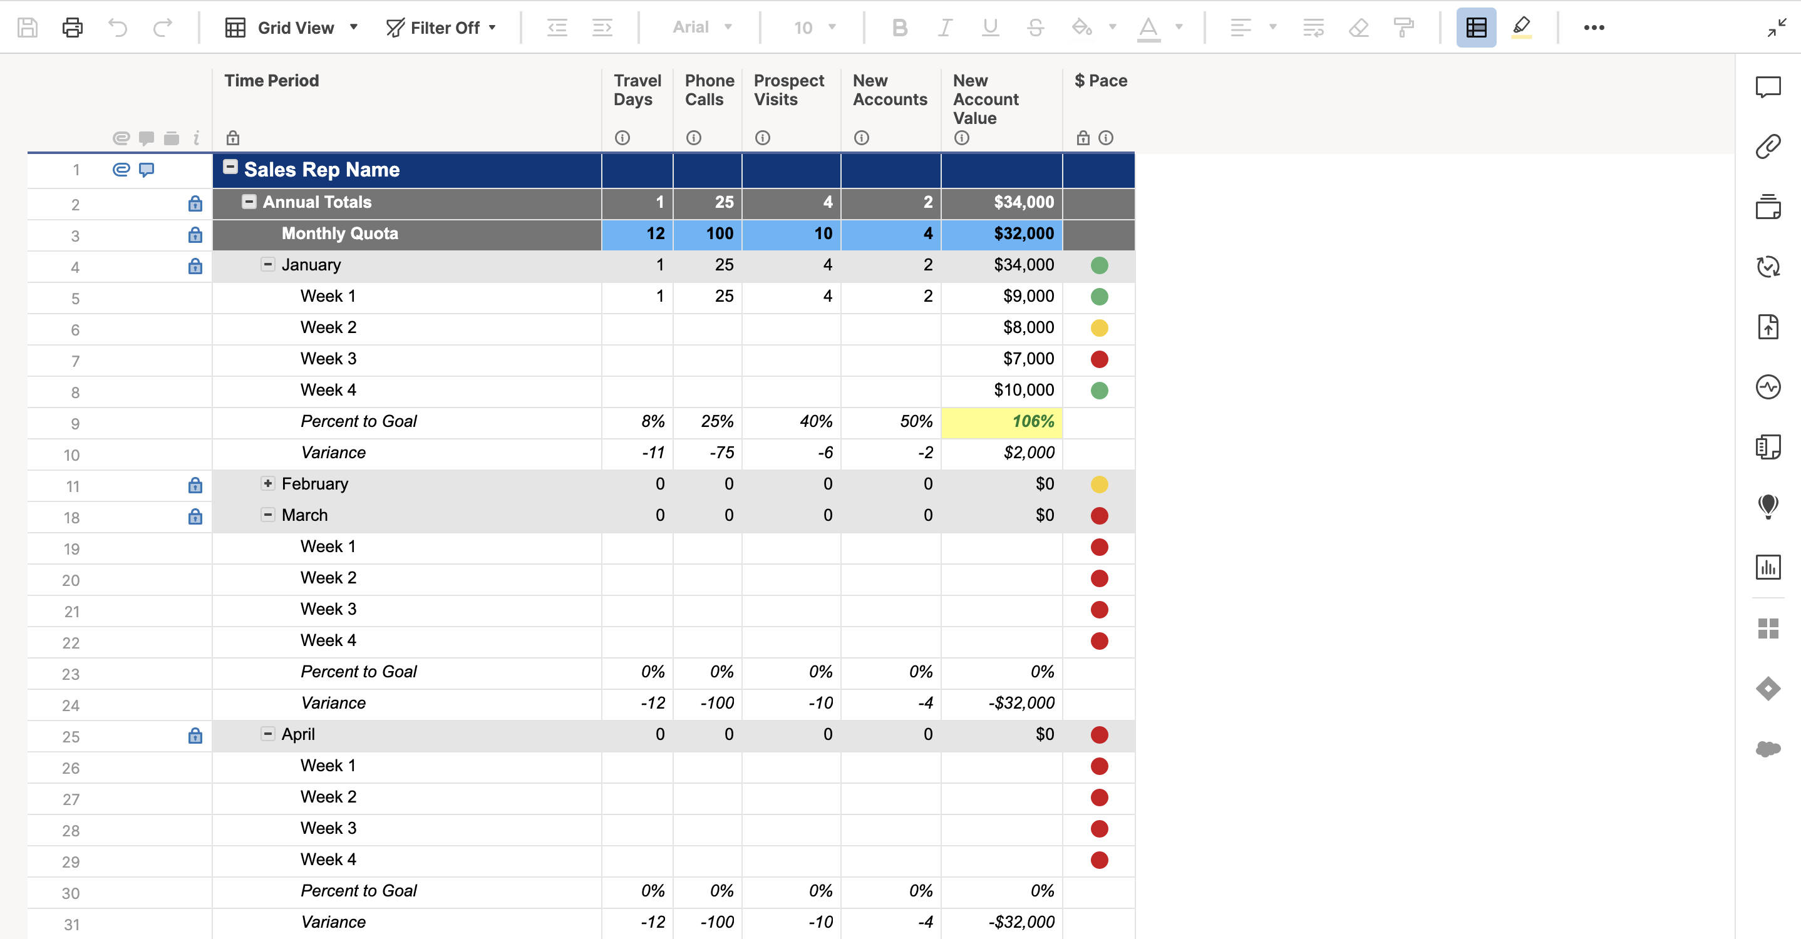Open Attachments panel from right sidebar

pyautogui.click(x=1767, y=146)
